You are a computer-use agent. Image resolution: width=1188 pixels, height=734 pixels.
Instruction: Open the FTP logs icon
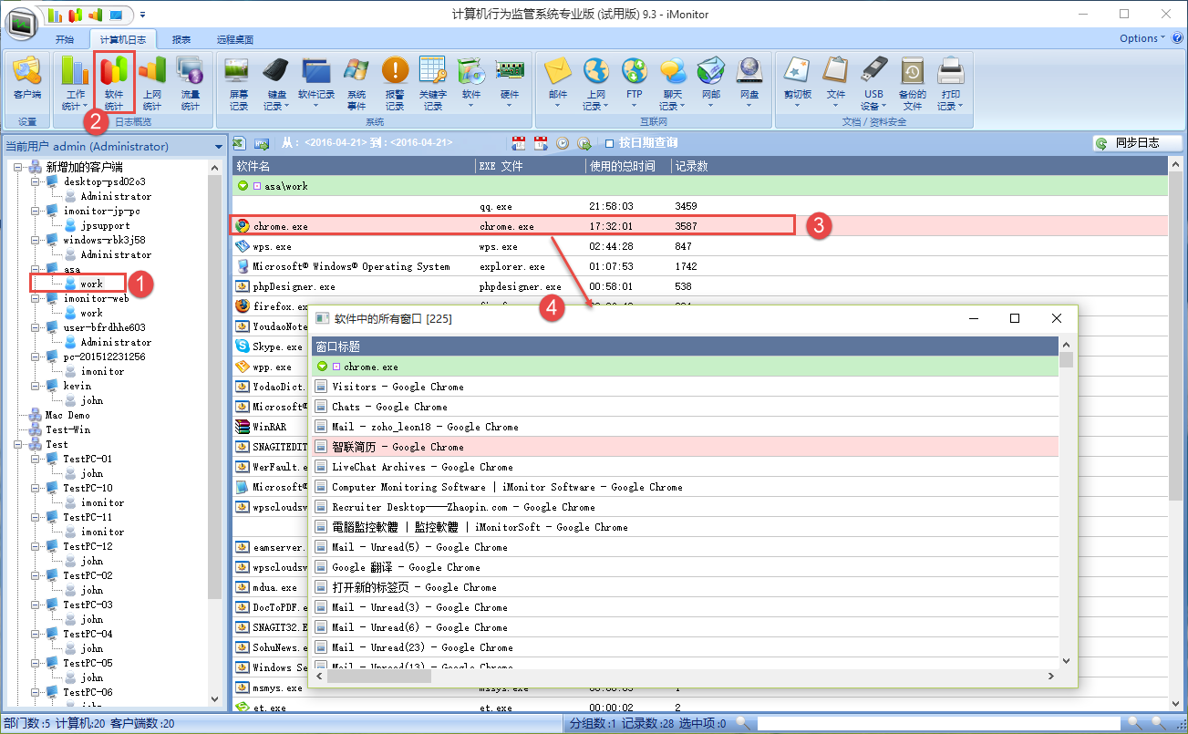pos(635,82)
